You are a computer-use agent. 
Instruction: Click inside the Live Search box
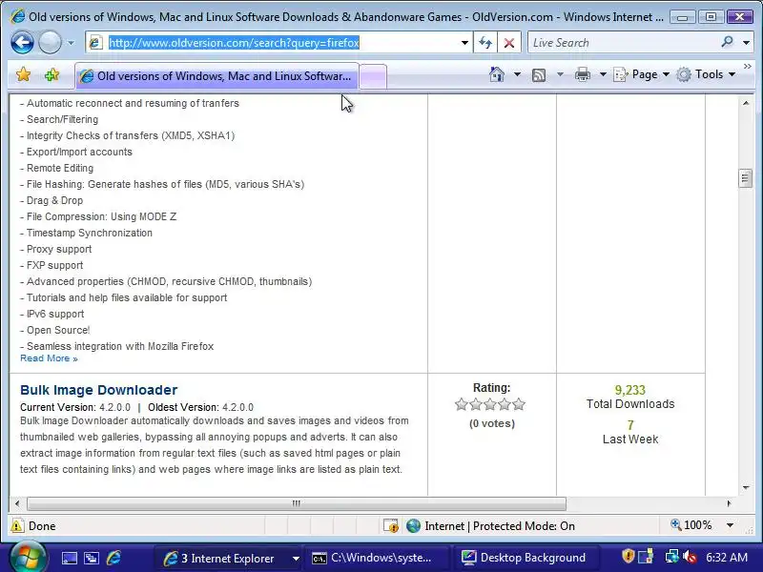coord(623,43)
